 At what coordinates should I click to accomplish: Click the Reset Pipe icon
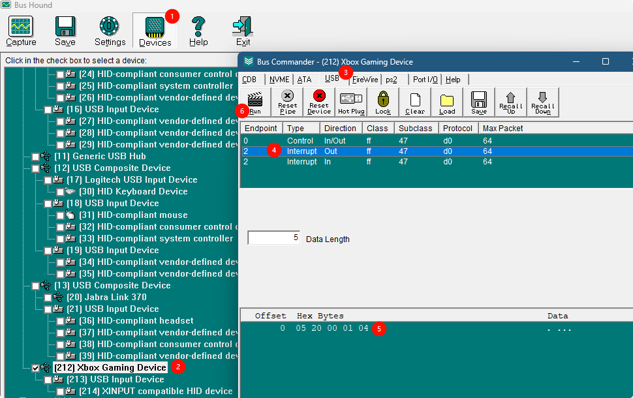tap(287, 96)
